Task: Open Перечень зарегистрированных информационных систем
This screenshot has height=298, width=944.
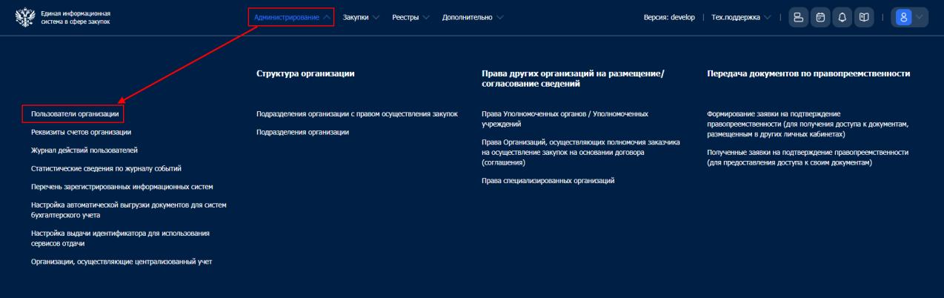Action: pos(122,186)
